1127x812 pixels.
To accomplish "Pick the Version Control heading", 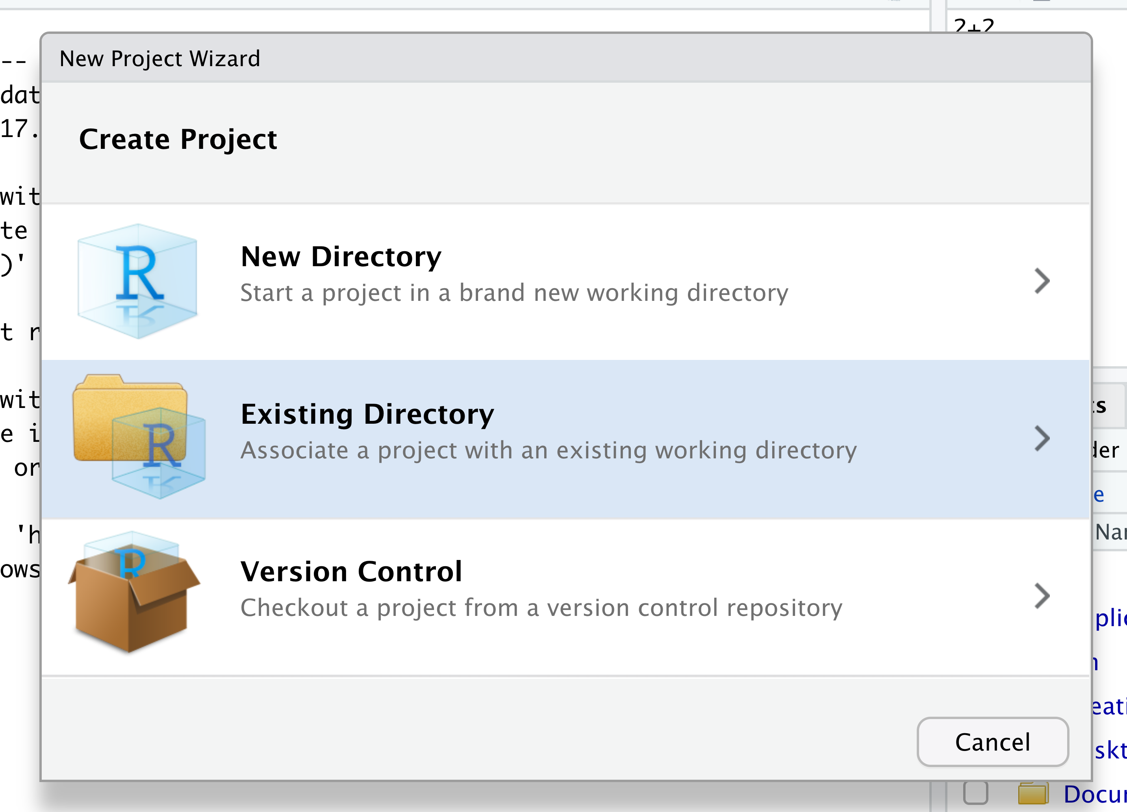I will [x=351, y=571].
